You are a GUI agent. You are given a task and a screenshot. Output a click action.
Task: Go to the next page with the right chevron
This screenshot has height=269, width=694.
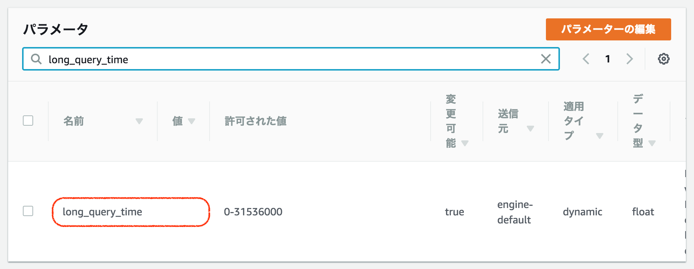630,58
